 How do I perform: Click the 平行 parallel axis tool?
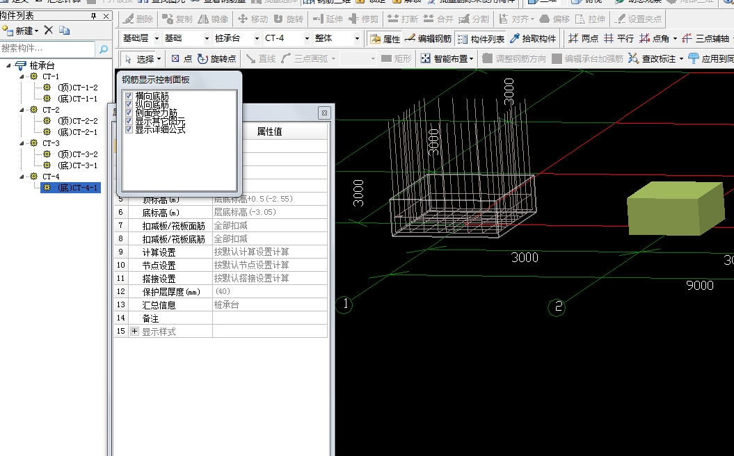click(x=619, y=39)
